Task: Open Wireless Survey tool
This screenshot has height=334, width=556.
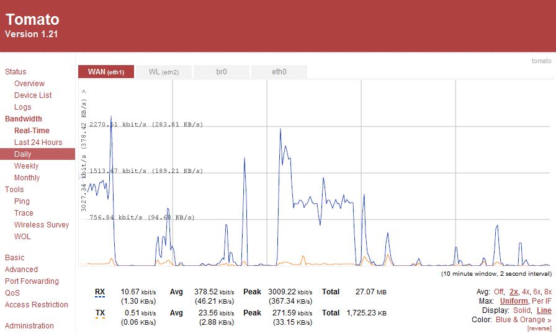Action: 42,224
